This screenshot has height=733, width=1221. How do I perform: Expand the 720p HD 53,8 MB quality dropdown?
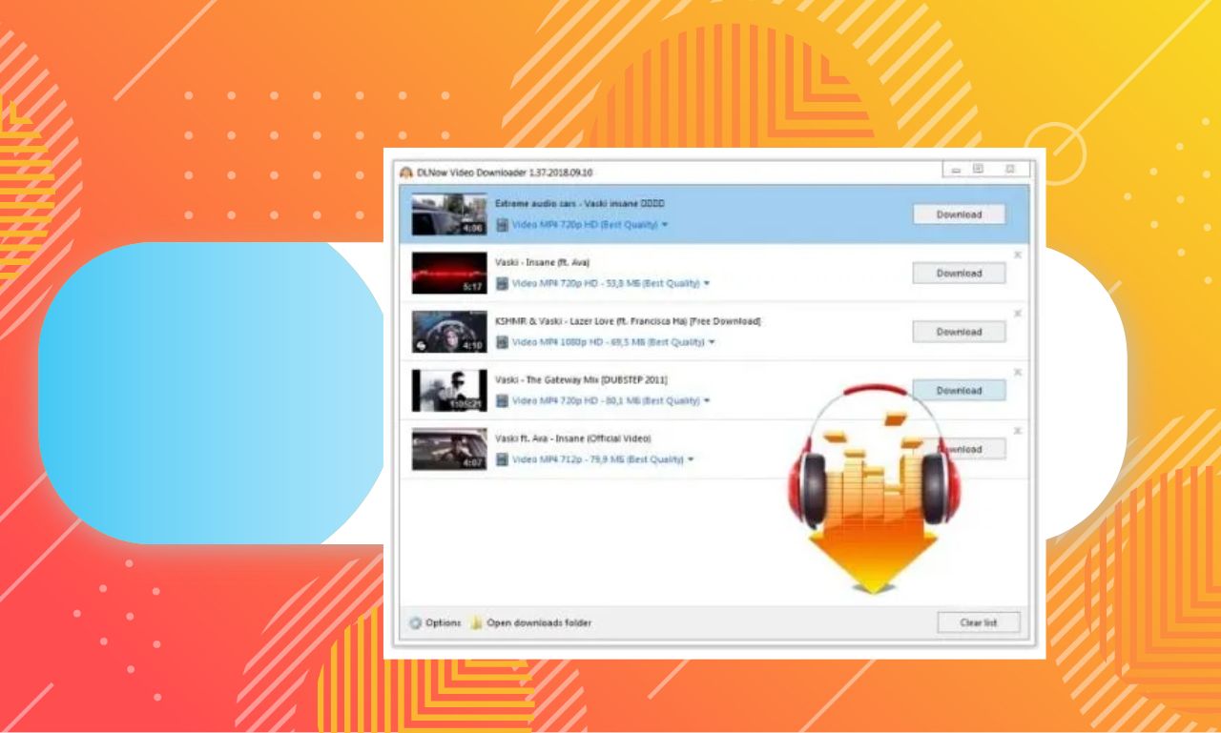point(707,284)
